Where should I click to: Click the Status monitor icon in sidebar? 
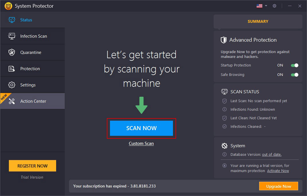point(12,20)
